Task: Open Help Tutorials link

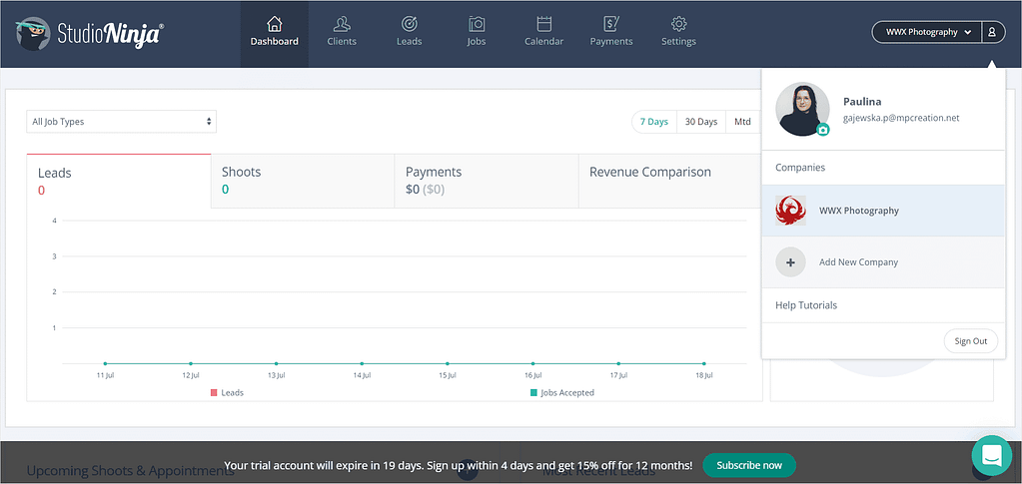Action: tap(806, 304)
